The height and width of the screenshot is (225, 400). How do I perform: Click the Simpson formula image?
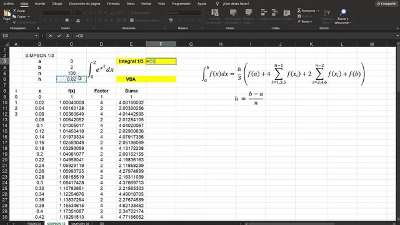click(283, 74)
